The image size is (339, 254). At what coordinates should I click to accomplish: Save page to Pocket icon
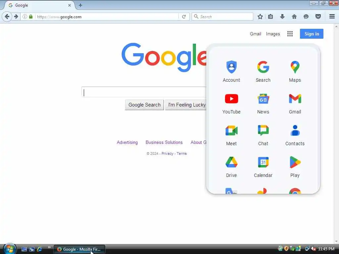[318, 17]
